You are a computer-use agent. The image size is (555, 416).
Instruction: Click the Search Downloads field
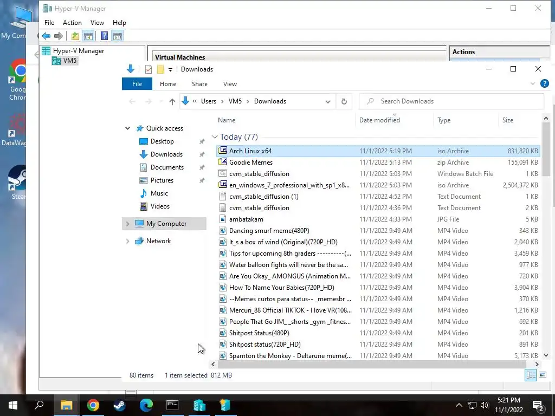(x=451, y=101)
